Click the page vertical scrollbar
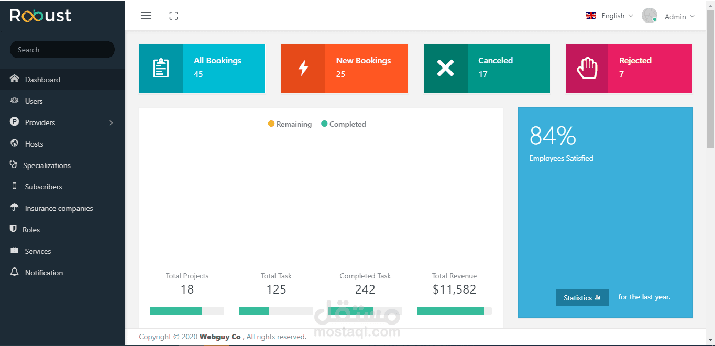Screen dimensions: 715x346 tap(710, 79)
